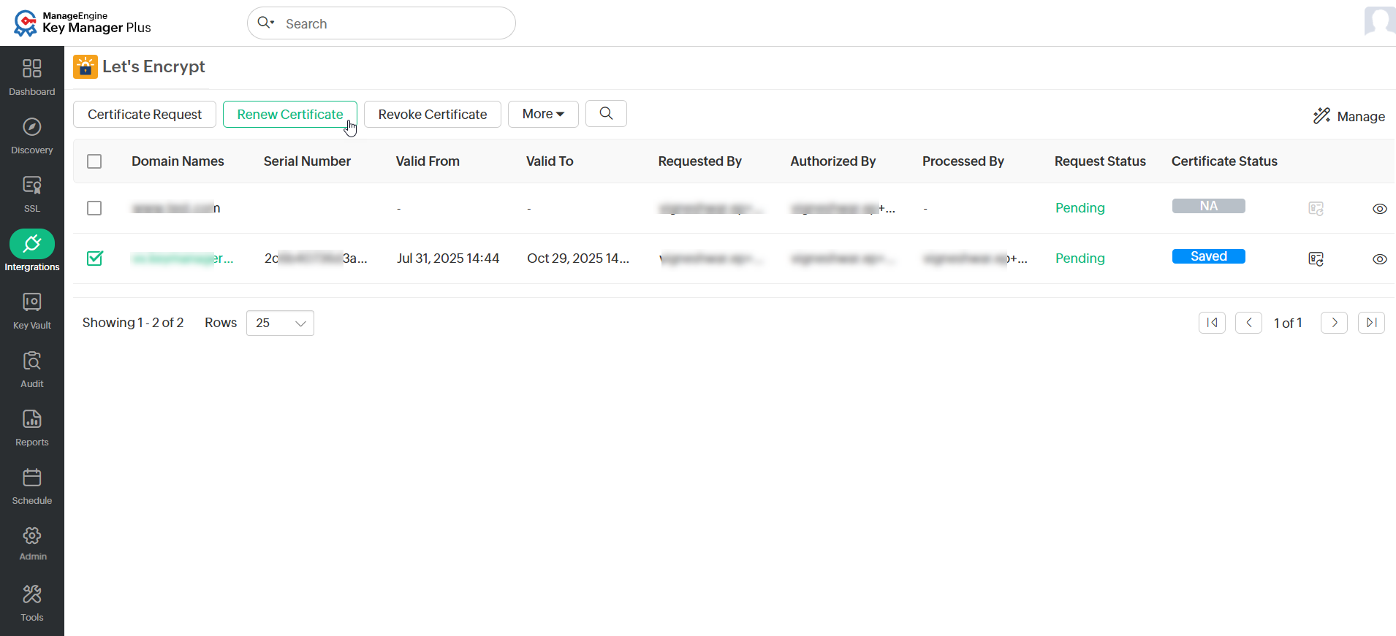1396x636 pixels.
Task: Go to first page of results
Action: point(1212,323)
